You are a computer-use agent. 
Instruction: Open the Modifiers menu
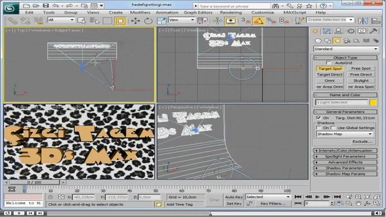[140, 13]
